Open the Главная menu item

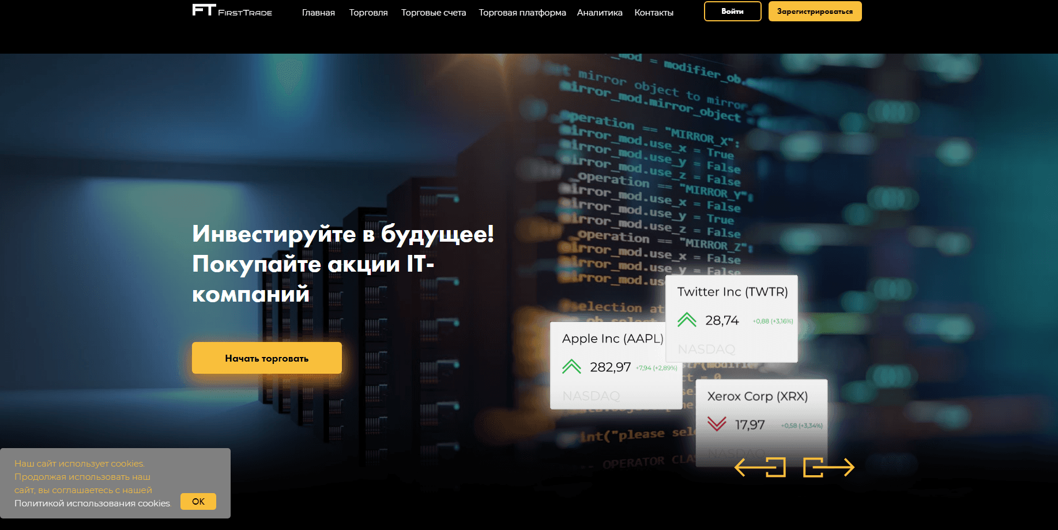point(318,12)
